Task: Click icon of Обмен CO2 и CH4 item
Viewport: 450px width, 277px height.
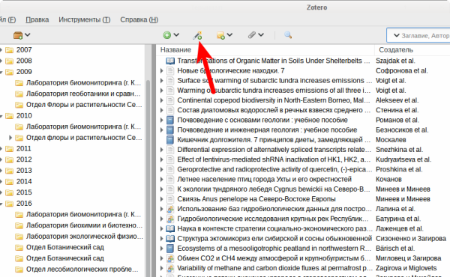Action: [170, 258]
